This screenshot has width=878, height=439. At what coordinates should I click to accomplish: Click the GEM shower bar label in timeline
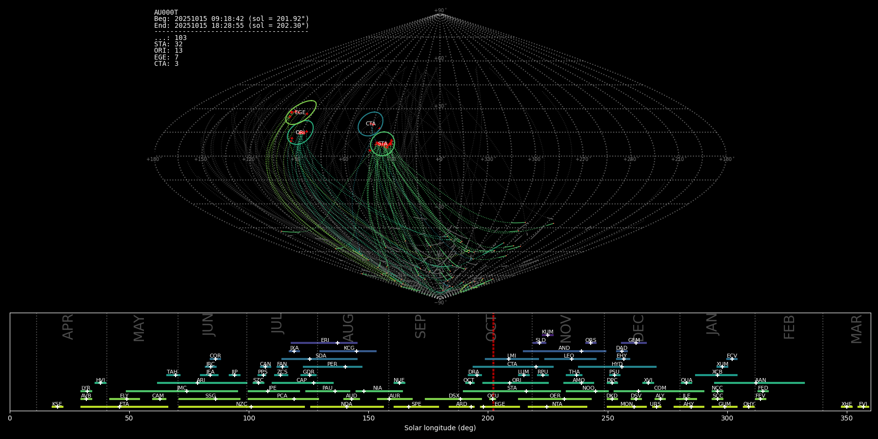pos(634,340)
